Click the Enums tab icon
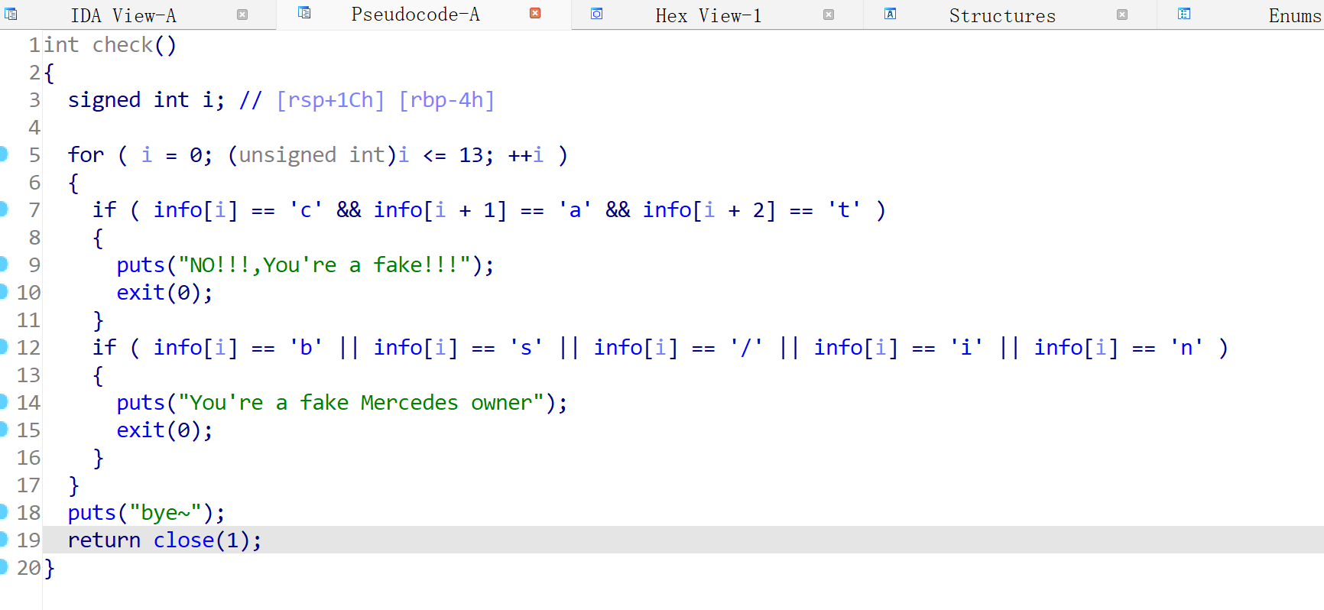Screen dimensions: 1324x610 1184,14
